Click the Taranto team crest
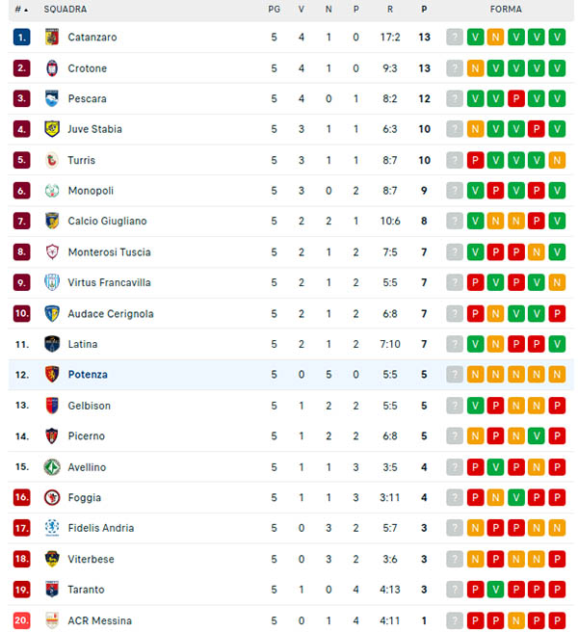578x632 pixels. tap(52, 590)
